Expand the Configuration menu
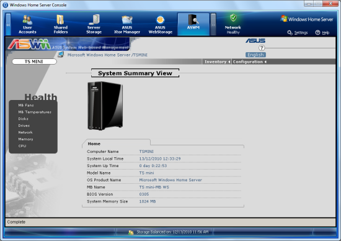The image size is (341, 241). coord(250,61)
